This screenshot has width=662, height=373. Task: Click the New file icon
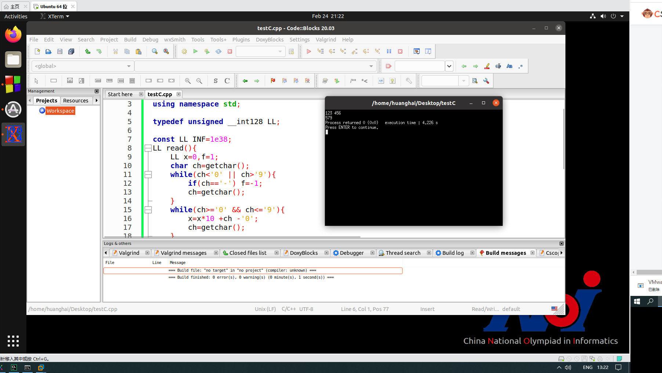click(37, 51)
